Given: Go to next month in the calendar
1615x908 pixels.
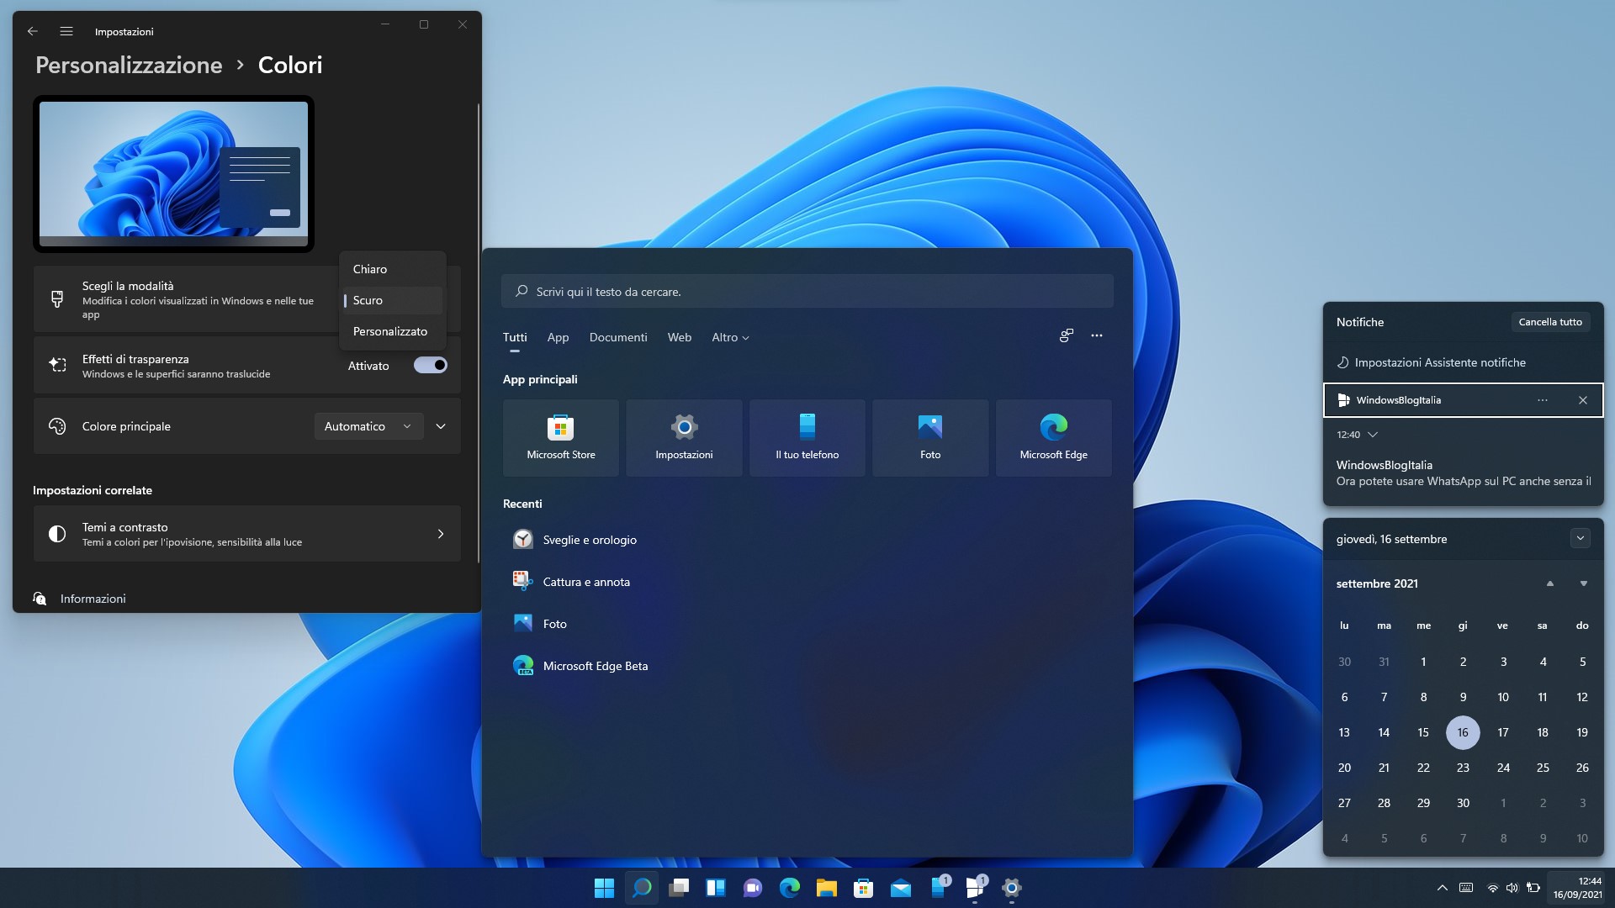Looking at the screenshot, I should [x=1584, y=583].
